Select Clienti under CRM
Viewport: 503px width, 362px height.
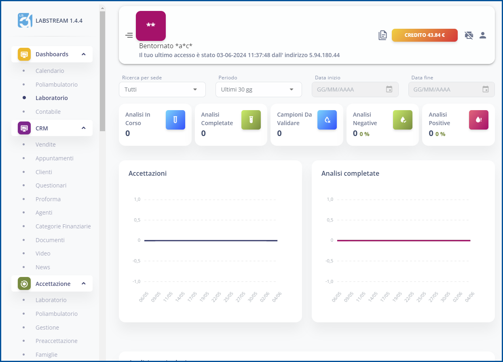tap(44, 172)
